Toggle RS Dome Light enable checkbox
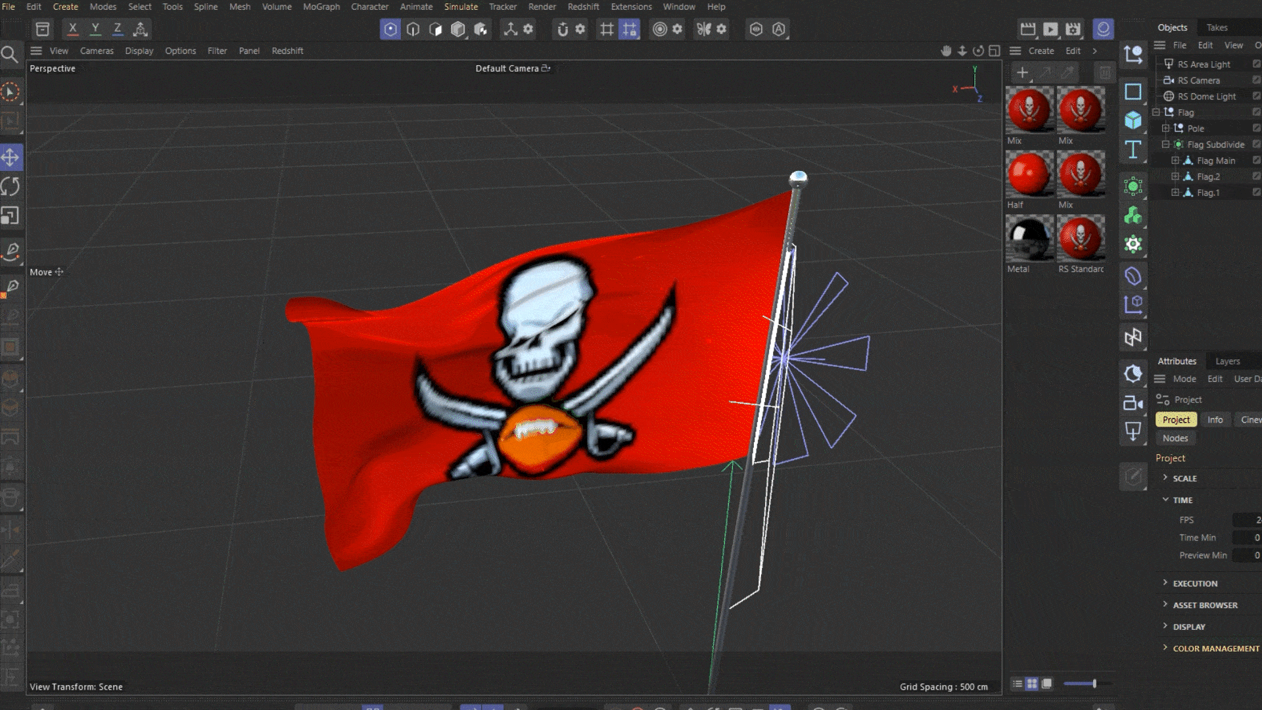The image size is (1262, 710). tap(1256, 96)
